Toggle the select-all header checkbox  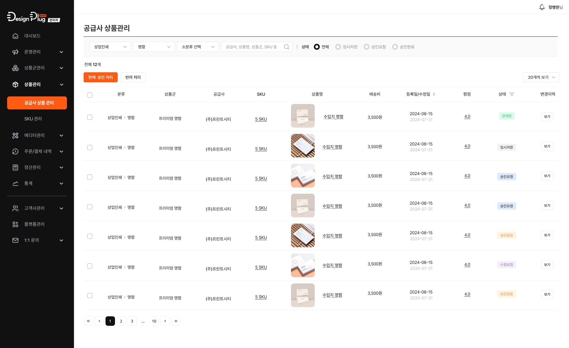[90, 95]
